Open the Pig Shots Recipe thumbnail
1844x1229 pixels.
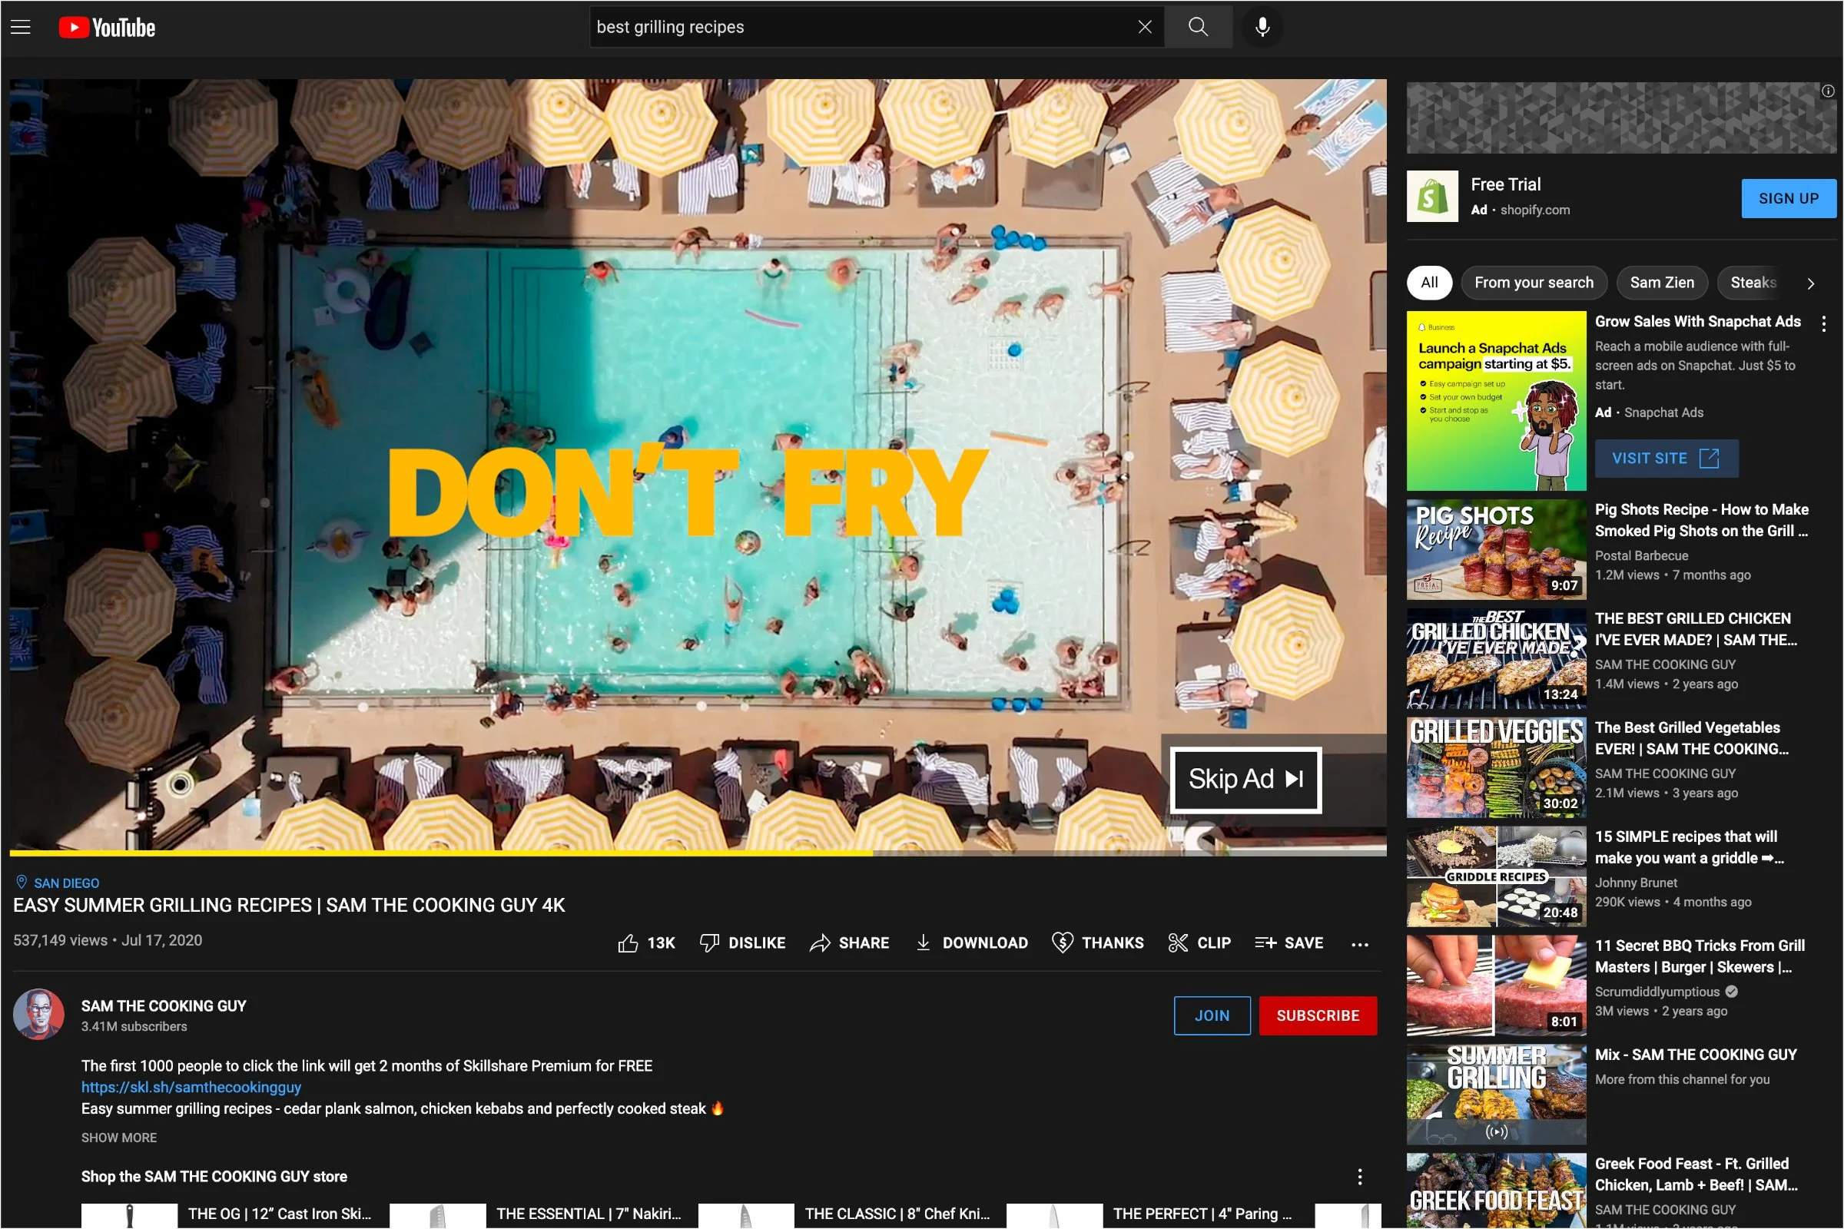pos(1495,548)
